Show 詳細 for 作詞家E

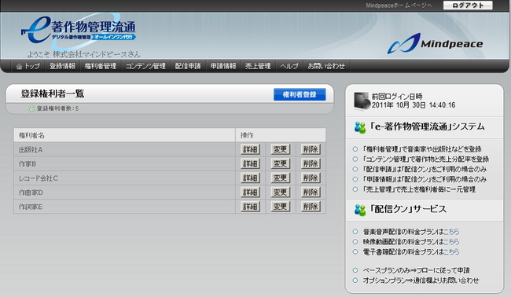point(250,207)
